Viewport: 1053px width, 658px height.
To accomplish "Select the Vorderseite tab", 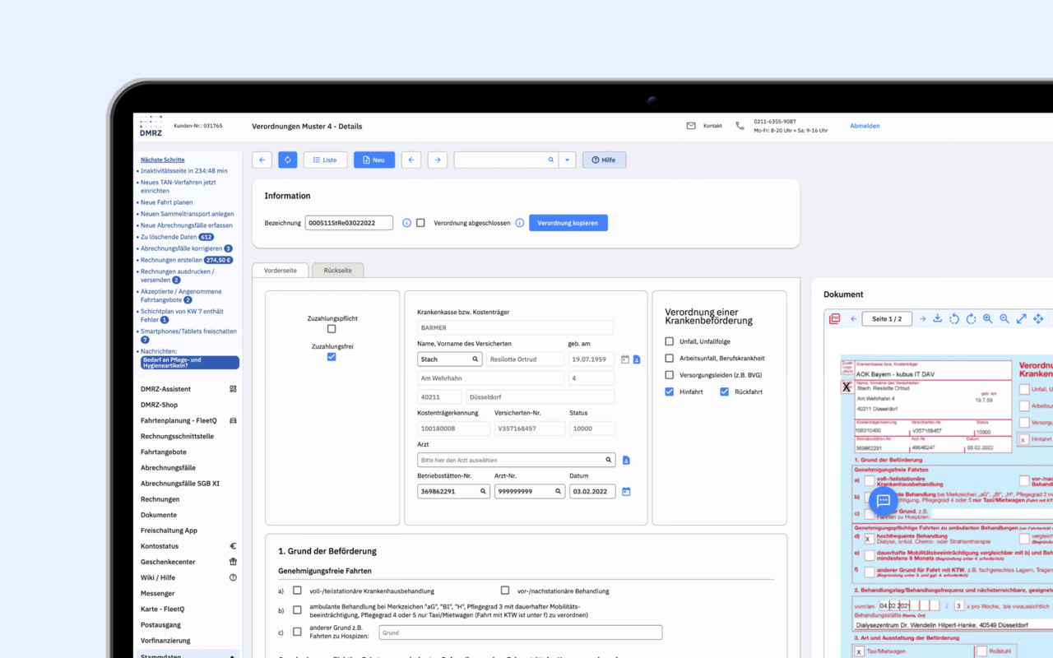I will pyautogui.click(x=281, y=270).
